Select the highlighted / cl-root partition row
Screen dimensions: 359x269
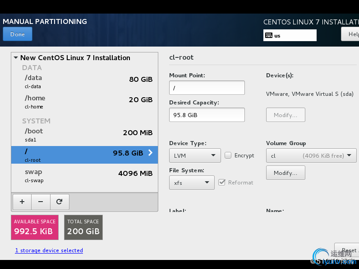[x=84, y=155]
